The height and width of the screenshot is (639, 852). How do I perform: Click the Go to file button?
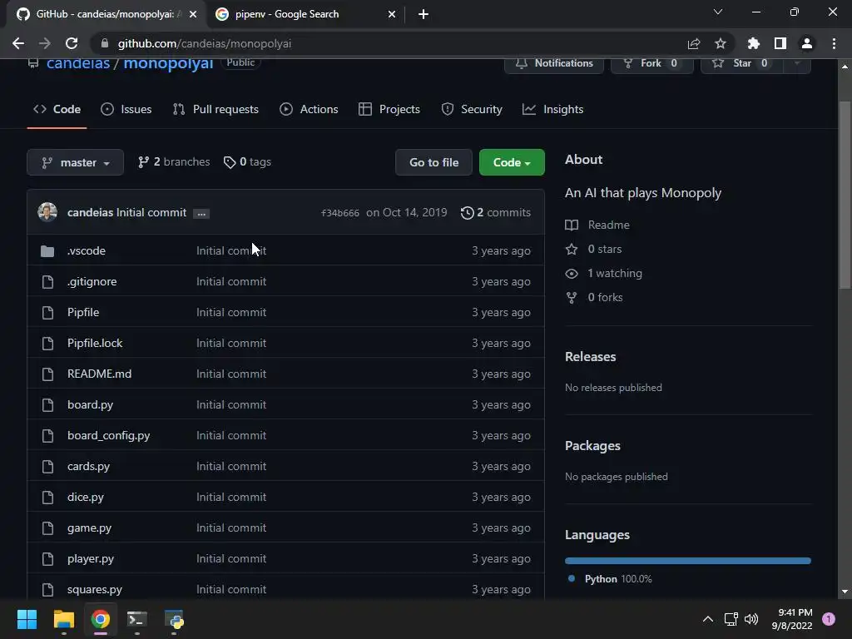433,162
